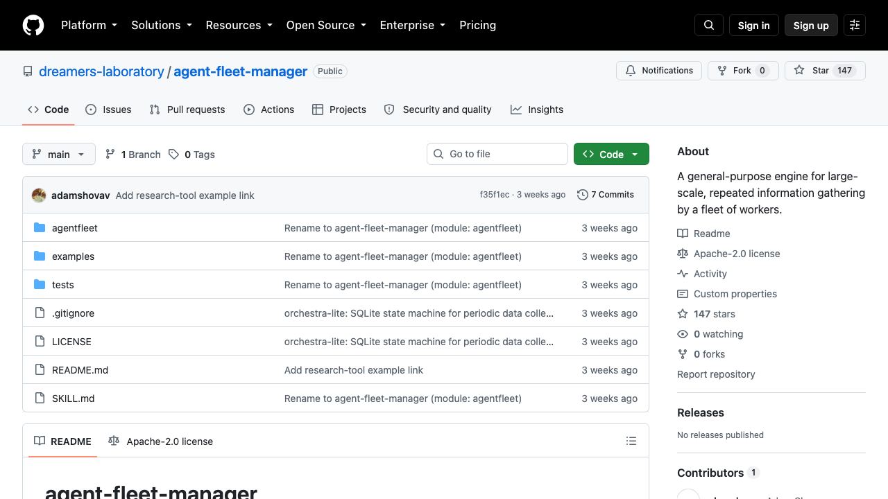Click the search magnifier icon in header
Image resolution: width=888 pixels, height=499 pixels.
pos(709,25)
